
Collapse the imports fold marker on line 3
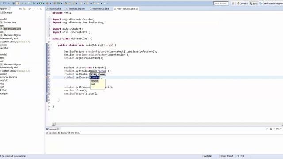51,19
